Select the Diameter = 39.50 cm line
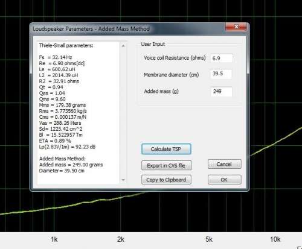 [62, 171]
